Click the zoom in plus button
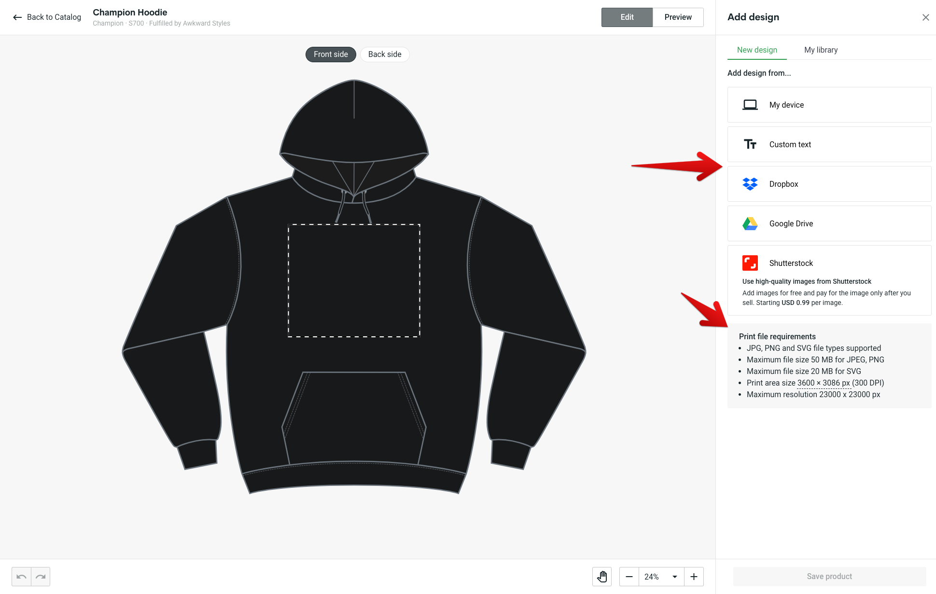 coord(695,577)
